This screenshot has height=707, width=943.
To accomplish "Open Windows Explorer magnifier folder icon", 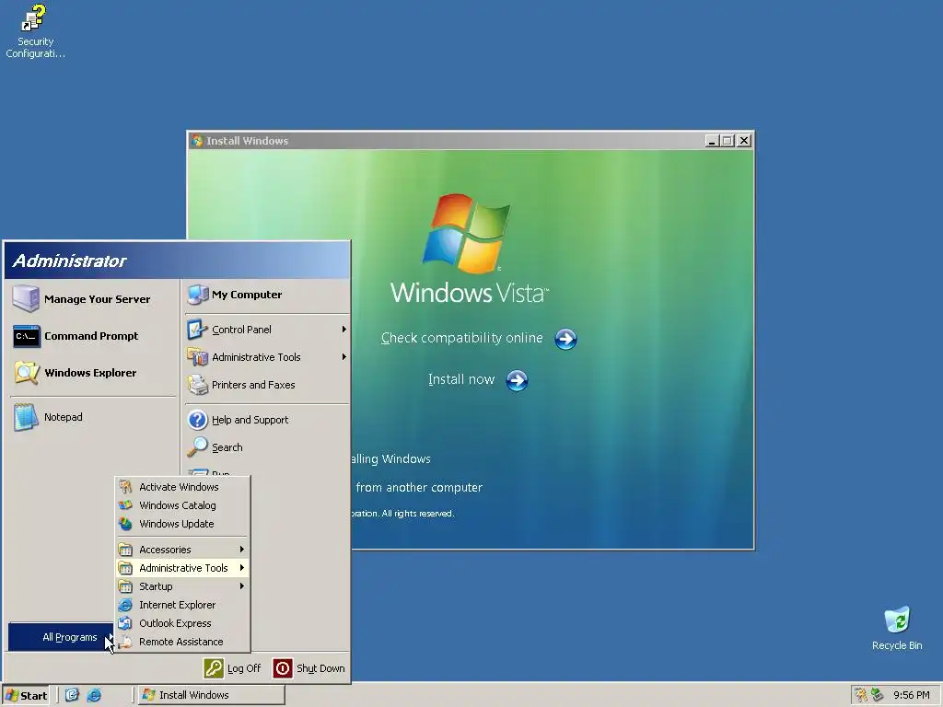I will 27,373.
